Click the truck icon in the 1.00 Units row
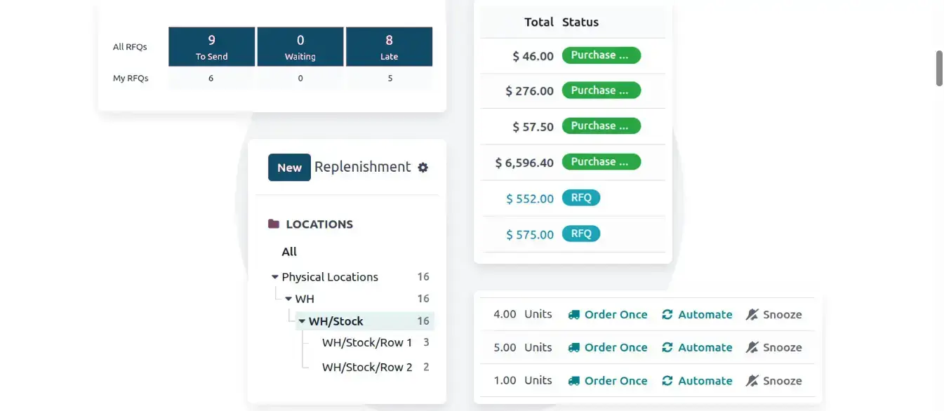 point(574,381)
